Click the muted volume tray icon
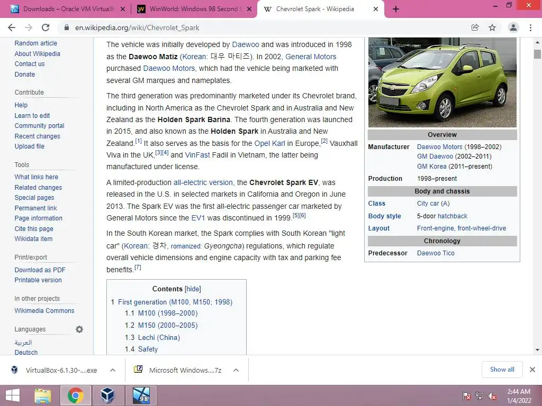 pos(492,396)
